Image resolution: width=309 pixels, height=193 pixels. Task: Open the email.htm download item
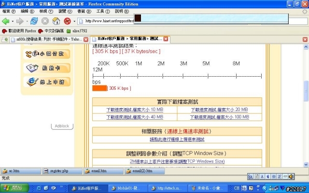point(103,171)
